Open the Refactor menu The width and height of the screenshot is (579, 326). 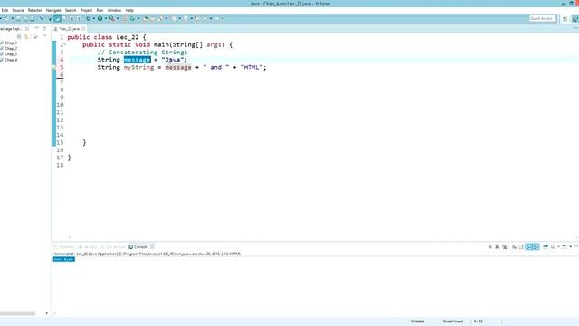click(34, 10)
